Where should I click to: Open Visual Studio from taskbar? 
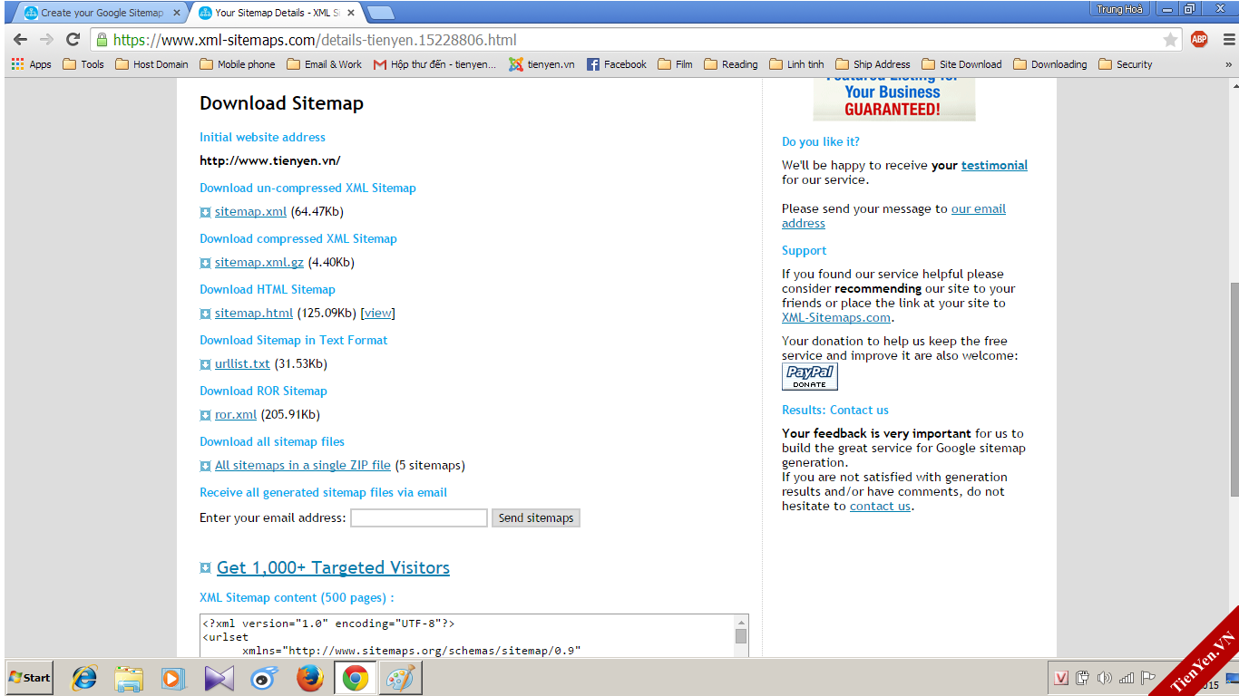pyautogui.click(x=219, y=677)
